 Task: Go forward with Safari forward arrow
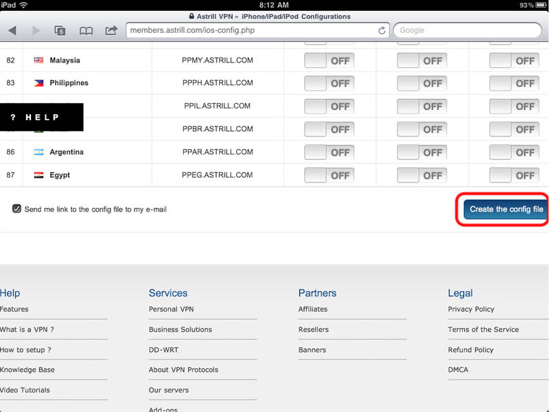click(36, 31)
